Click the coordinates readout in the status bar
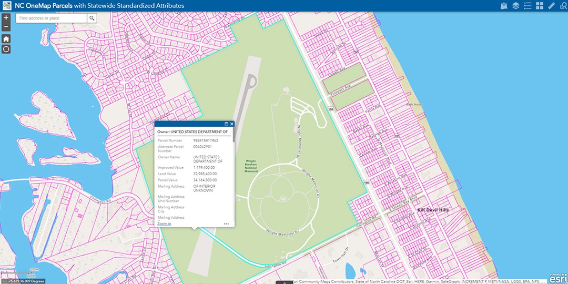Image resolution: width=568 pixels, height=284 pixels. pyautogui.click(x=26, y=281)
